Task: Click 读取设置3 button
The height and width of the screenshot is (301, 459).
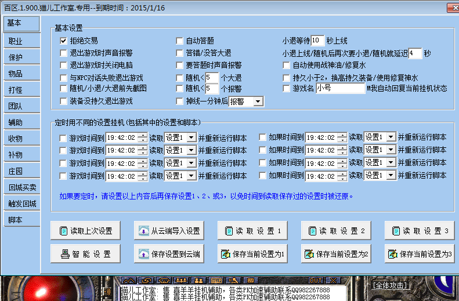Action: [420, 231]
